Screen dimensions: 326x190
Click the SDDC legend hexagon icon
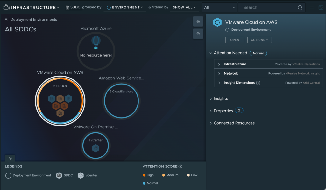59,175
